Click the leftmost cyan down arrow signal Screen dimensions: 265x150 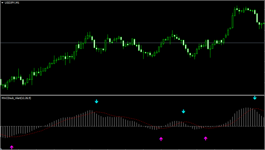click(x=97, y=101)
